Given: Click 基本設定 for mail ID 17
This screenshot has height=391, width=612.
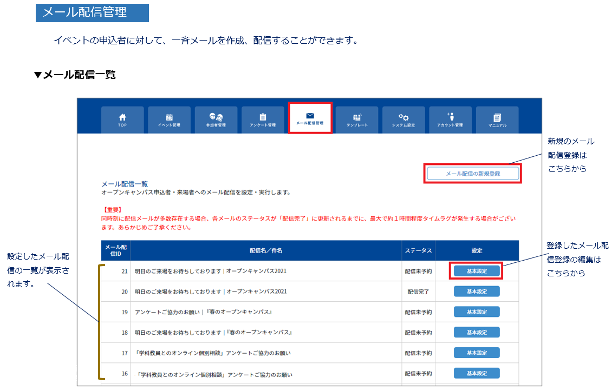Looking at the screenshot, I should click(x=477, y=353).
